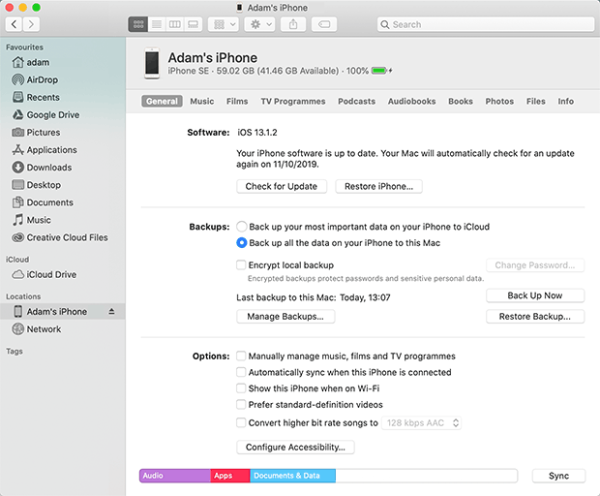Click the Audio segment of storage bar
This screenshot has height=496, width=600.
point(175,476)
